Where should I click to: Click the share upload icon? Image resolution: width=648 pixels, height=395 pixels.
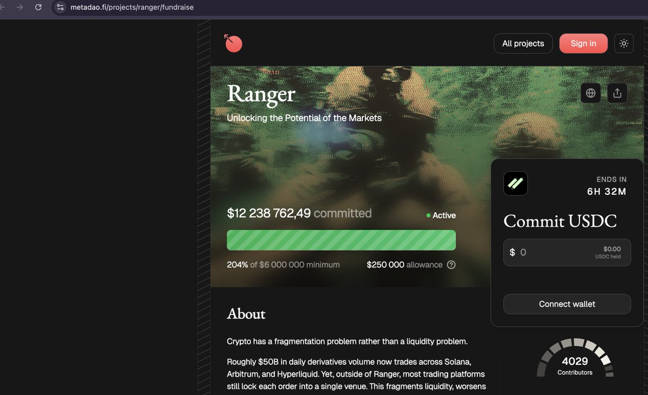(617, 93)
